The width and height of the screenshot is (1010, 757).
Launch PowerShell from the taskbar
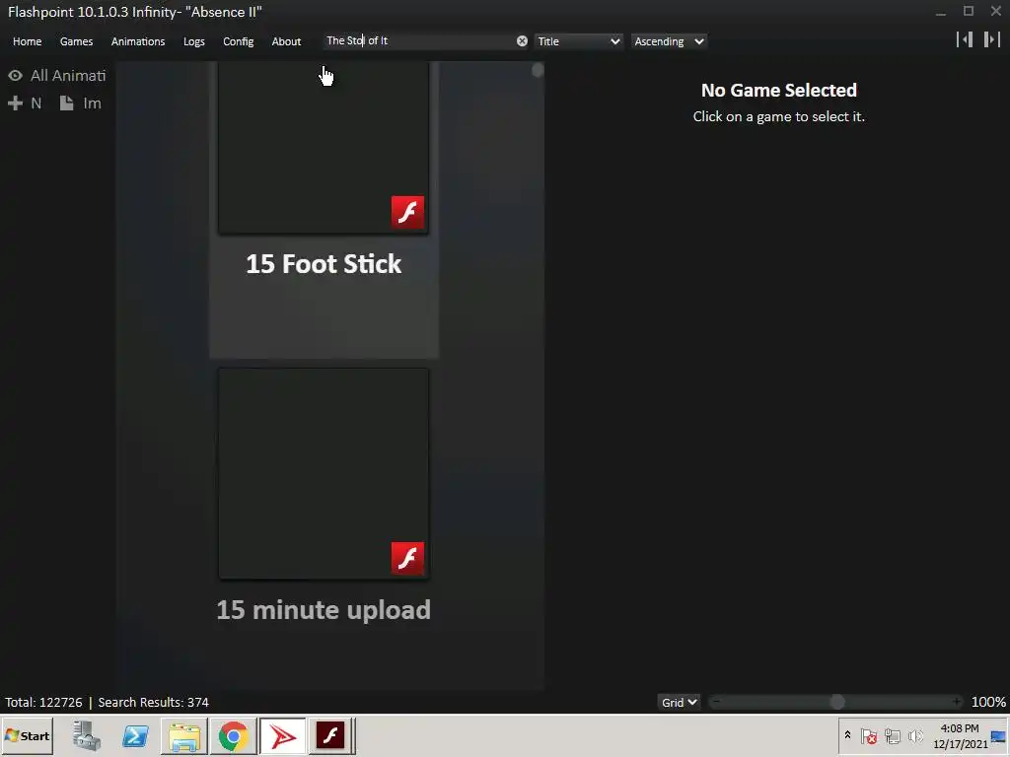tap(135, 735)
